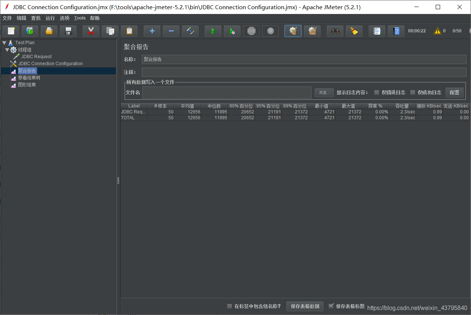Viewport: 471px width, 315px height.
Task: Collapse the 线程组 tree node
Action: [x=7, y=50]
